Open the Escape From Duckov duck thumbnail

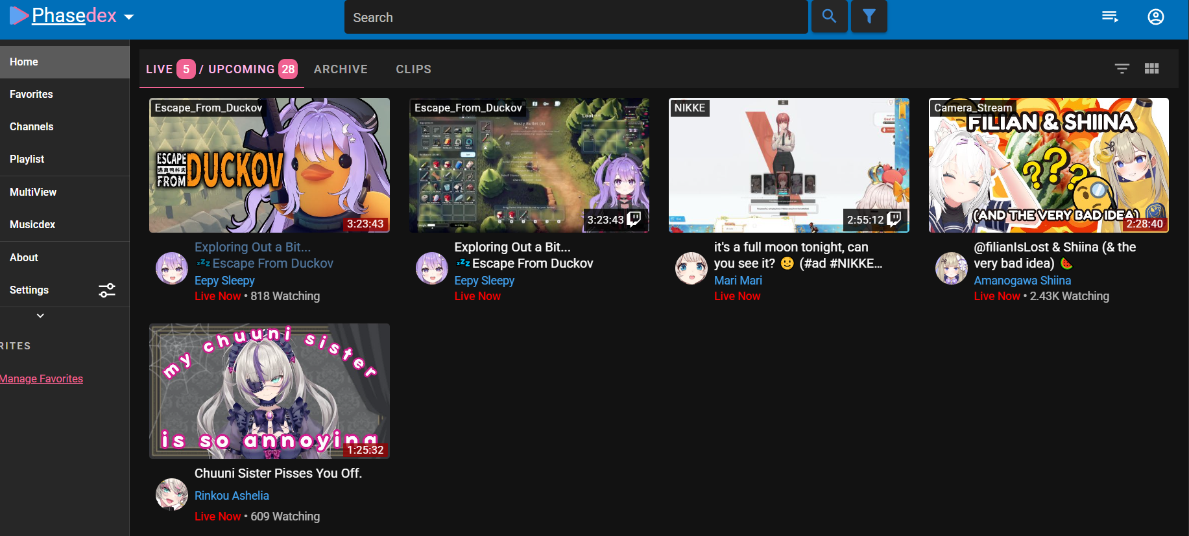(269, 165)
